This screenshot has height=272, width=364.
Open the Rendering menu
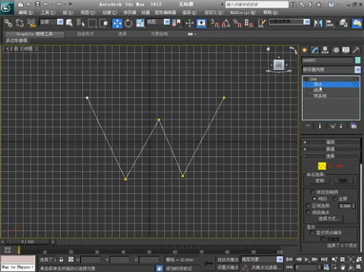pyautogui.click(x=189, y=13)
